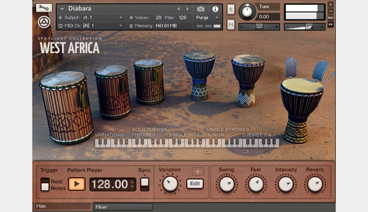Toggle the Sync switch
This screenshot has height=212, width=368.
coord(145,184)
